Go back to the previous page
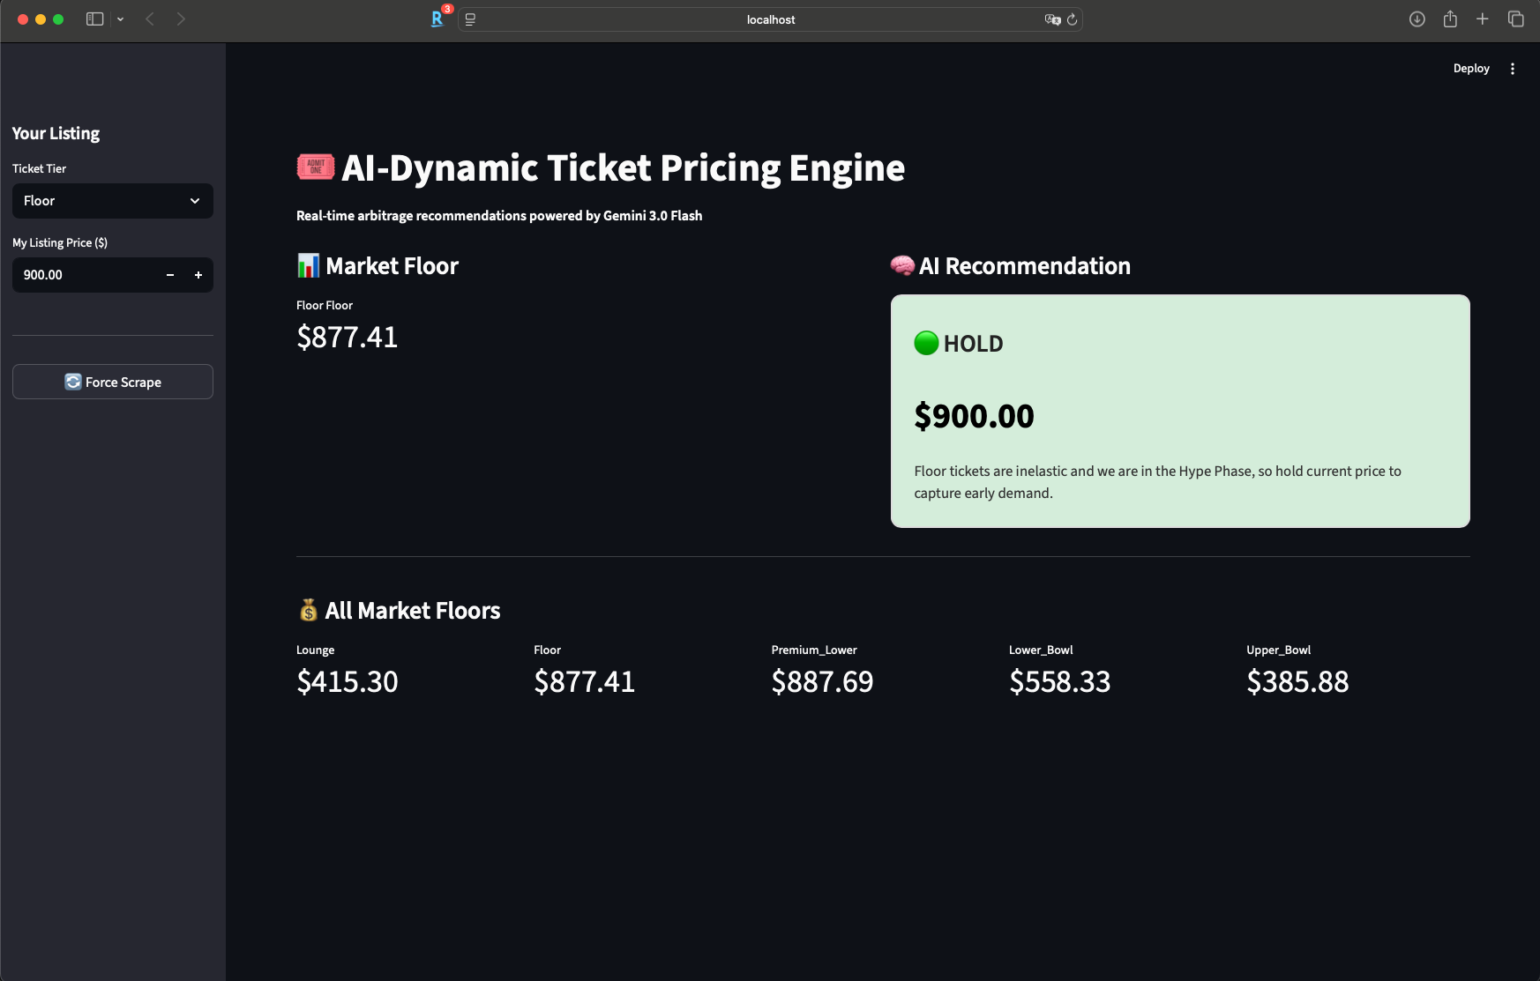Screen dimensions: 1540x981 point(150,19)
